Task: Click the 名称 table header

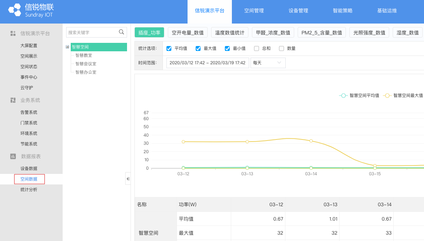Action: point(156,204)
